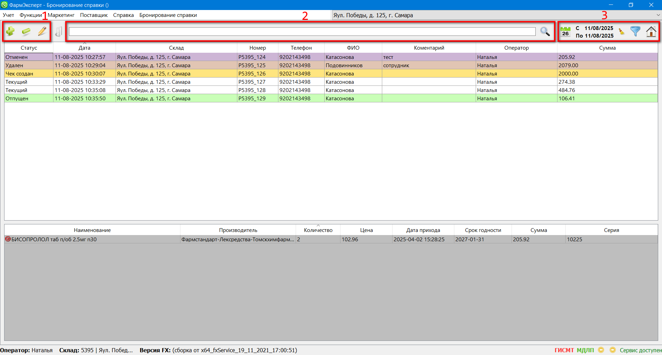Click into the search text field

click(302, 32)
